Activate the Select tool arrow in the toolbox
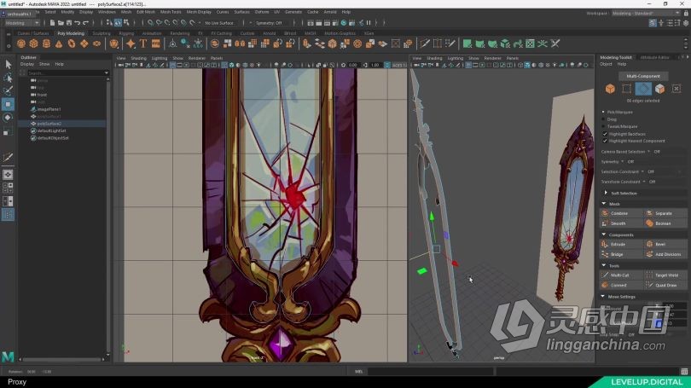This screenshot has width=691, height=388. point(8,64)
